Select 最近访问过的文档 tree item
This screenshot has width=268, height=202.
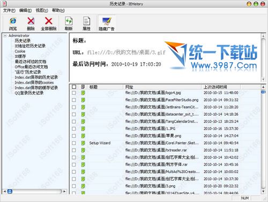point(31,62)
